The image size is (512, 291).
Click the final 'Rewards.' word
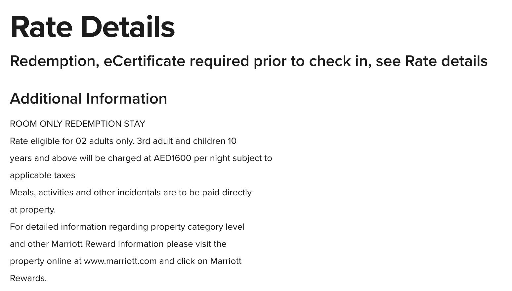[28, 278]
